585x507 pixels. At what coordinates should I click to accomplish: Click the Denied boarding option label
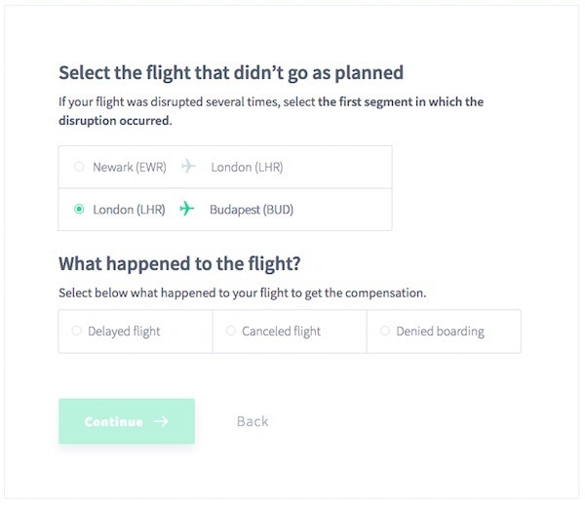pyautogui.click(x=441, y=331)
